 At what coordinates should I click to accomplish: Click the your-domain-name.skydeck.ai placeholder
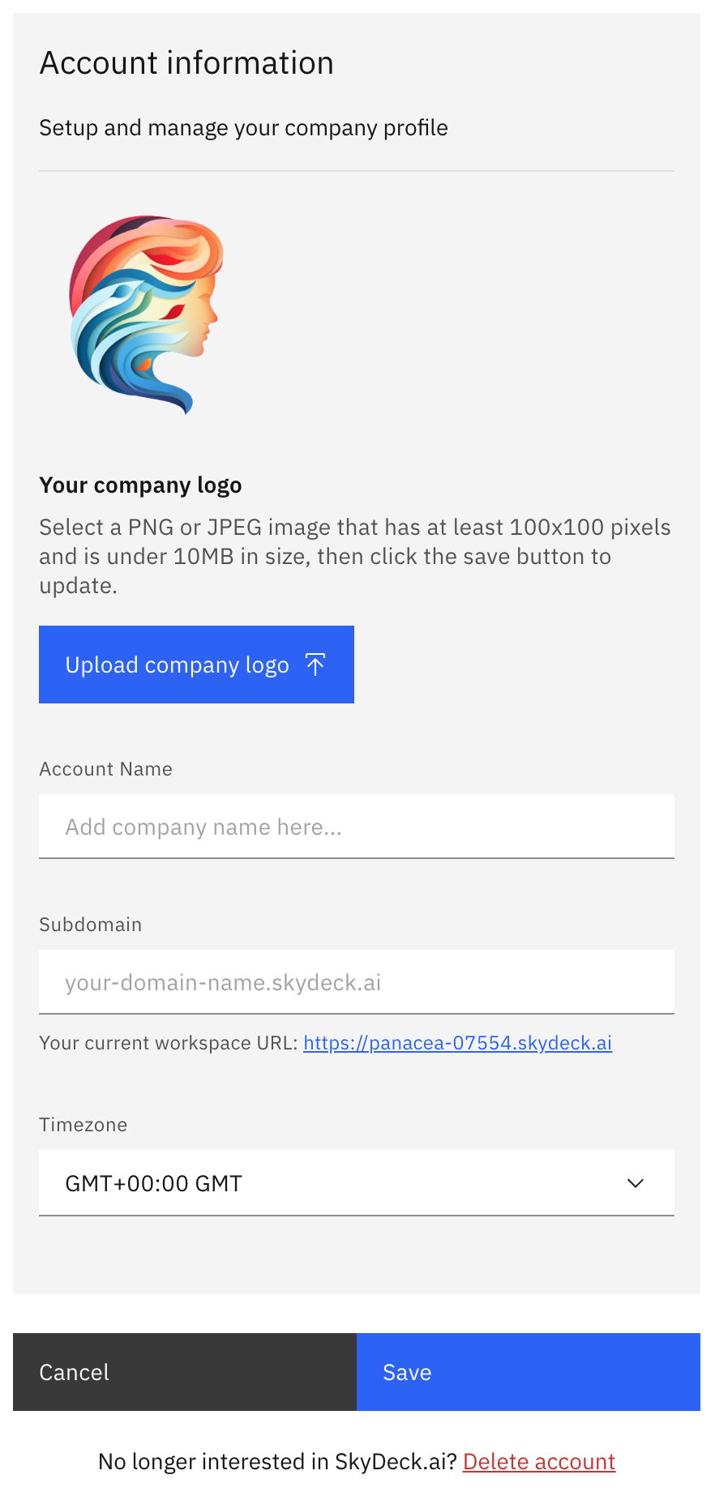point(223,981)
